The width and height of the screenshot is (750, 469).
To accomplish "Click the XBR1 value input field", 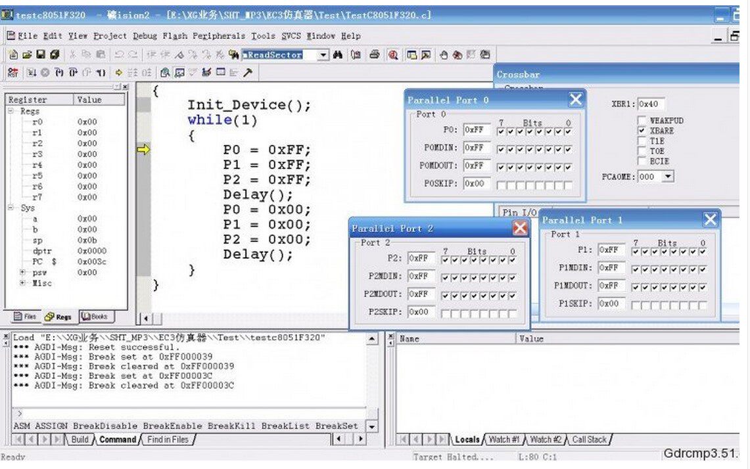I will (651, 104).
